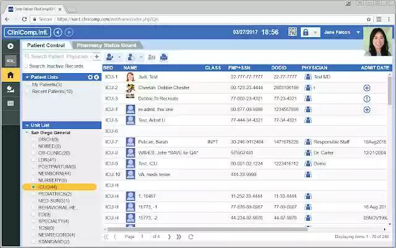Open the dropdown arrow beside the lock
The height and width of the screenshot is (248, 396).
[316, 32]
